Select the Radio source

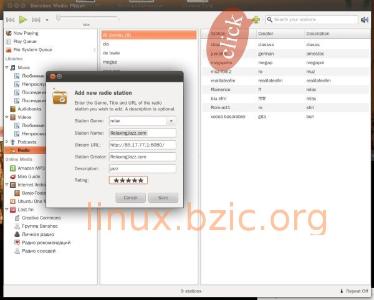point(25,150)
